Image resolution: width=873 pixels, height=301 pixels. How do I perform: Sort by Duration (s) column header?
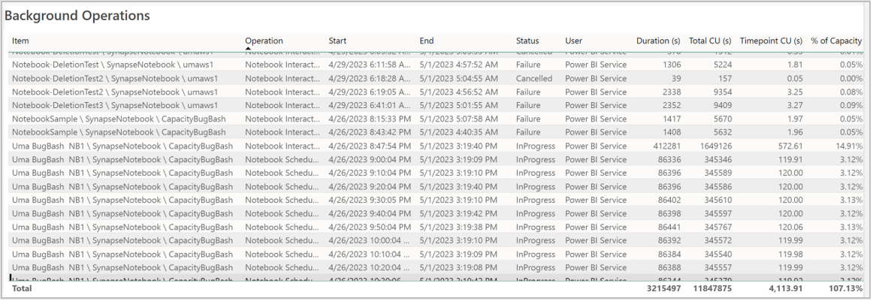658,41
